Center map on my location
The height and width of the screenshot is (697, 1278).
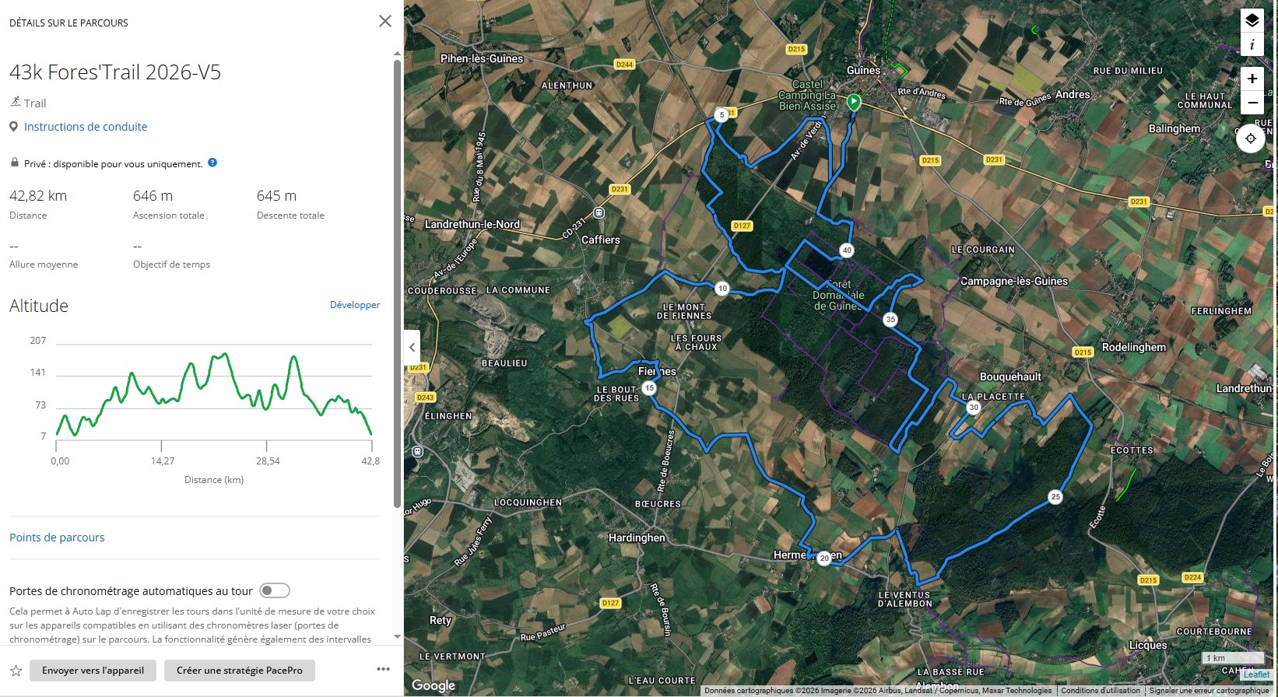pyautogui.click(x=1250, y=138)
